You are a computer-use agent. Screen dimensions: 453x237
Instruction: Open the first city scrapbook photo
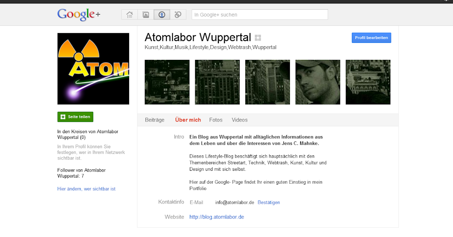pyautogui.click(x=167, y=82)
